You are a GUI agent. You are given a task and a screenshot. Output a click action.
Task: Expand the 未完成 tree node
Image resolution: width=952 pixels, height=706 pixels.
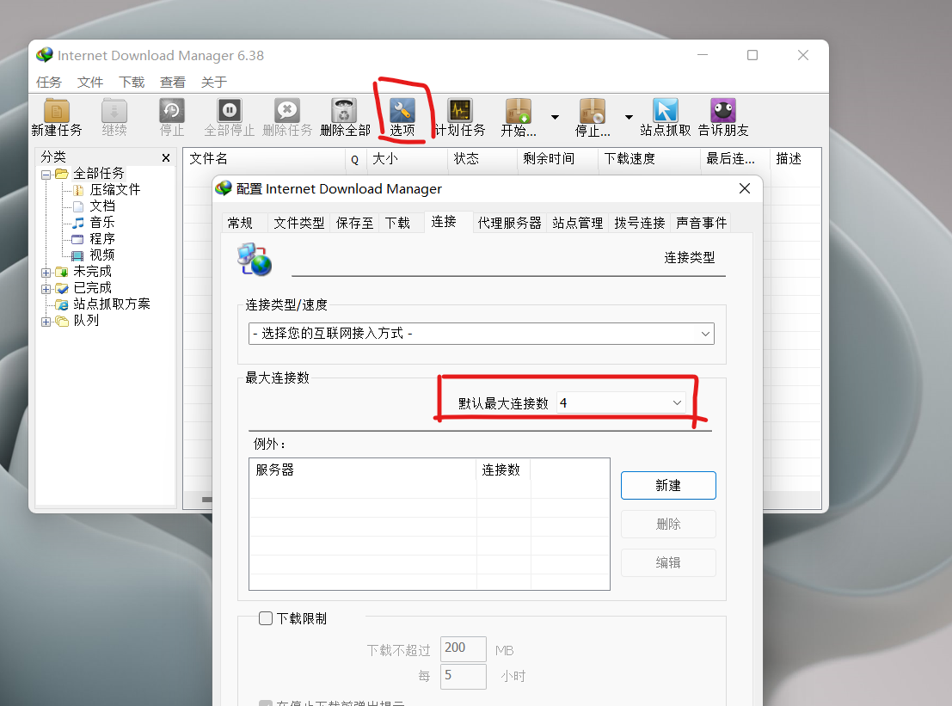[x=46, y=272]
